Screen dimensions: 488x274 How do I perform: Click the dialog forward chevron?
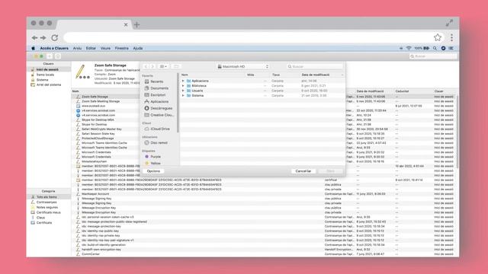[152, 66]
